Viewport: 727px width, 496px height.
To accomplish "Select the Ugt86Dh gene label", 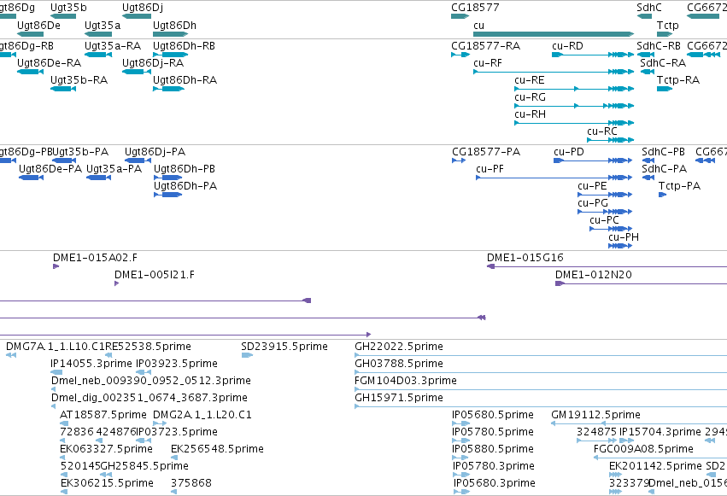I will click(175, 26).
